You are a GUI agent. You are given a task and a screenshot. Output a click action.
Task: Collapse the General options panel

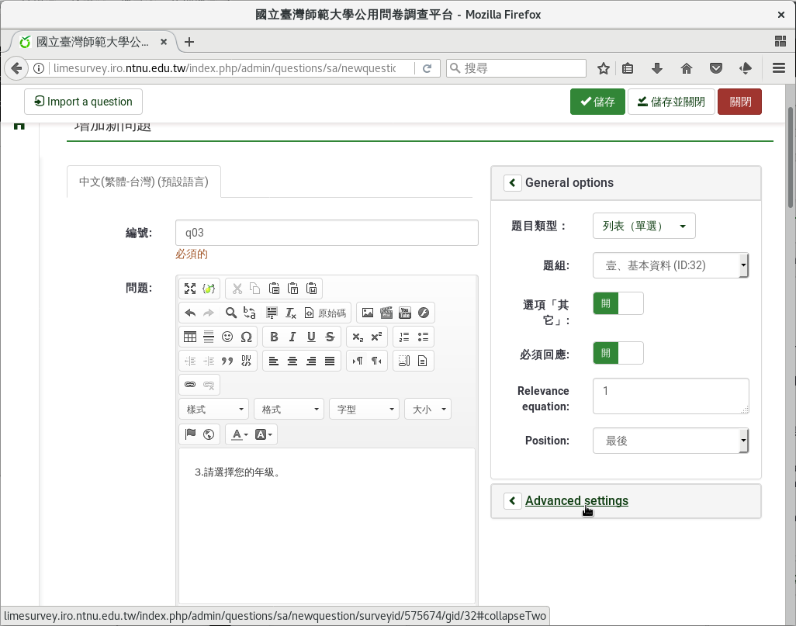512,183
